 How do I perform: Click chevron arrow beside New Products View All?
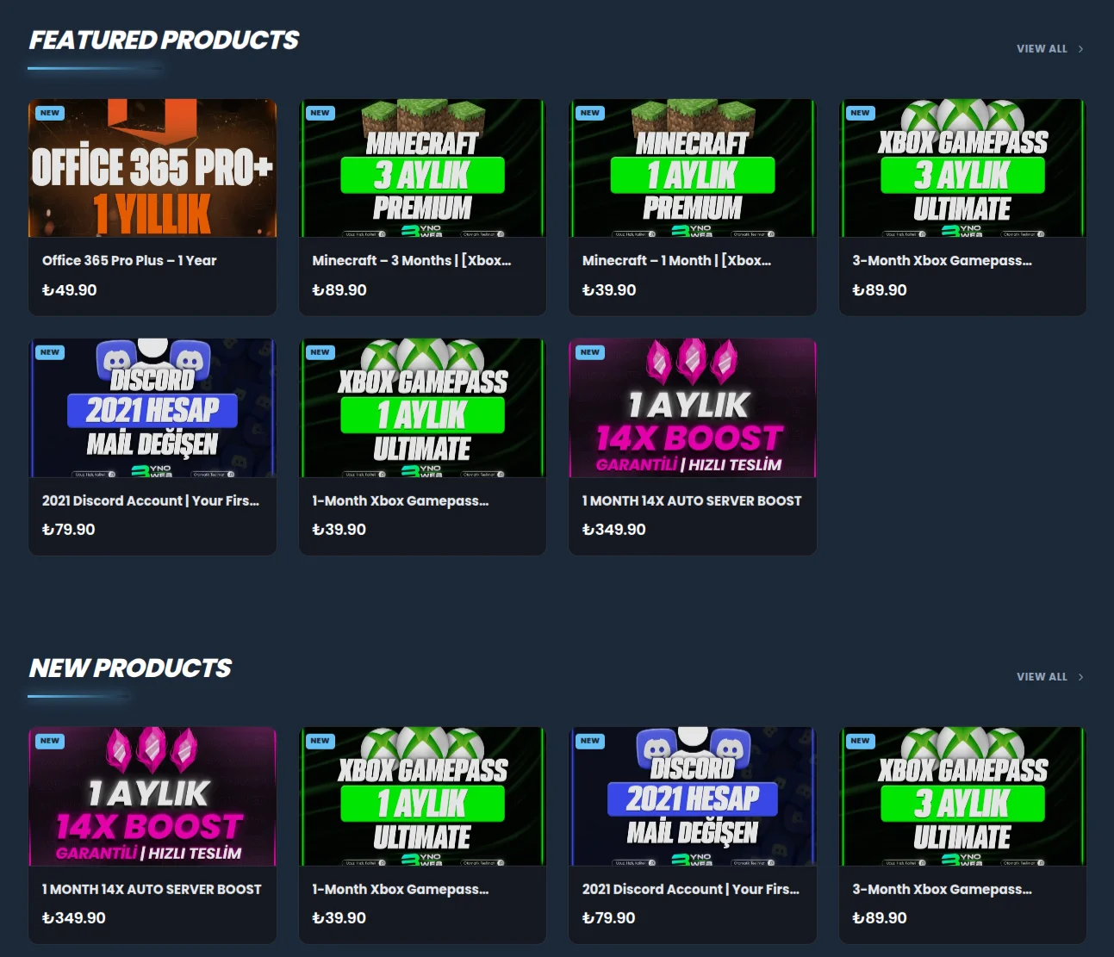(x=1080, y=677)
